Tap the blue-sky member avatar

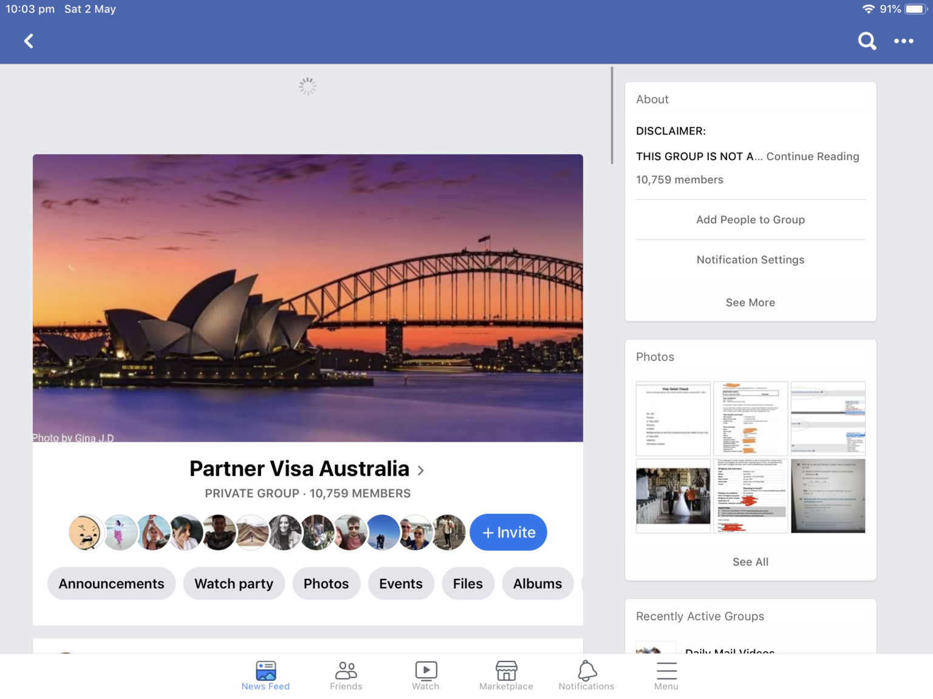click(383, 532)
